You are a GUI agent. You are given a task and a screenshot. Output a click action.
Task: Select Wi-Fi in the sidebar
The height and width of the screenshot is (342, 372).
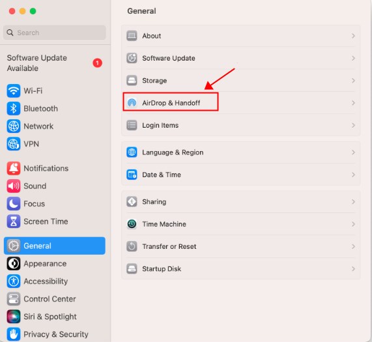(x=55, y=91)
